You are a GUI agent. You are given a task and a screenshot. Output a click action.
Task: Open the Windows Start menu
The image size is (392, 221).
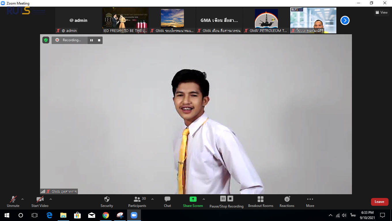[7, 215]
